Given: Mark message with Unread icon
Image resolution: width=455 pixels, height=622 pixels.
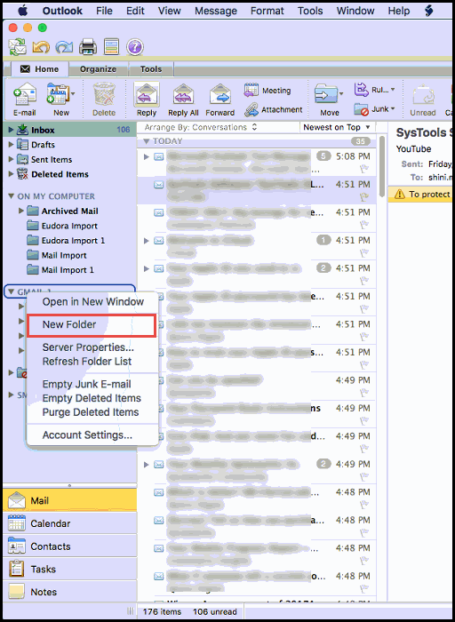Looking at the screenshot, I should 422,95.
